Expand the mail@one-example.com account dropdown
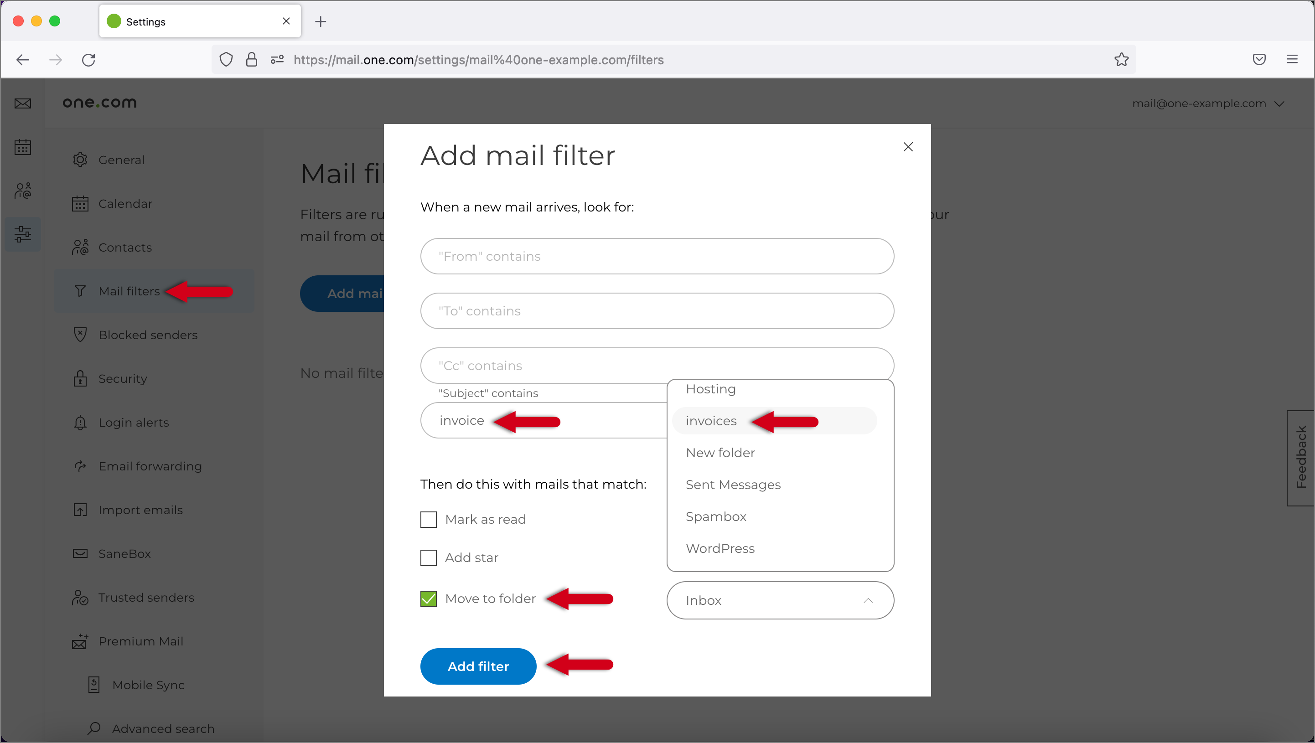This screenshot has height=743, width=1315. point(1208,103)
